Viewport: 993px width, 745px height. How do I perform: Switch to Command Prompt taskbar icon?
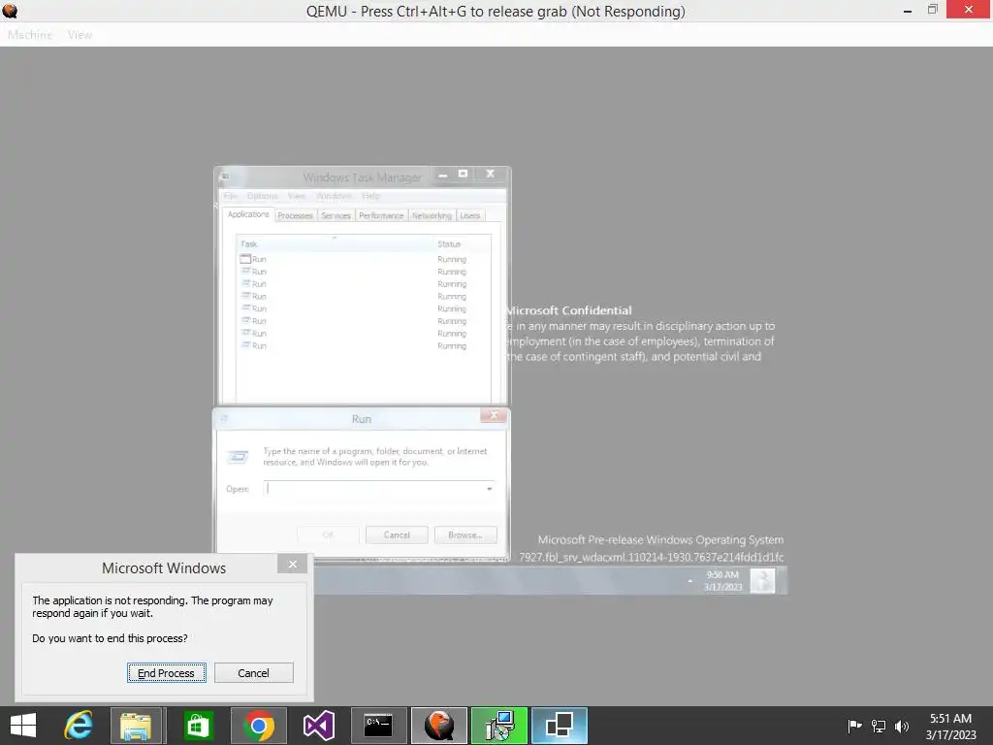coord(379,726)
